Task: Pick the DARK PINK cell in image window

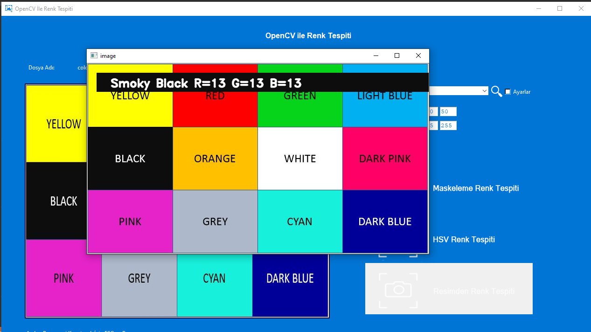Action: 385,159
